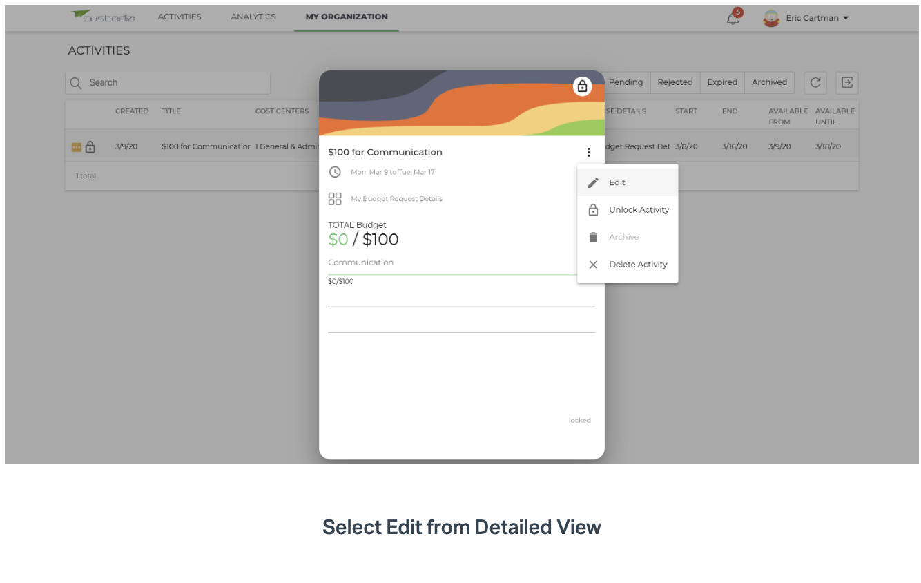Click the lock icon in activity row

click(x=90, y=146)
